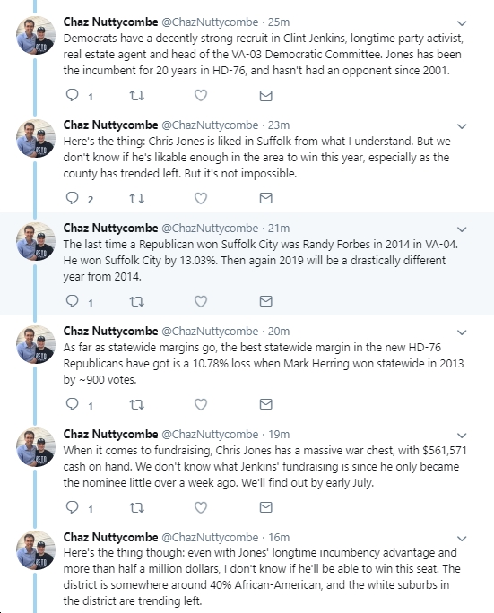Share the 19m fundraising tweet via message
Image resolution: width=494 pixels, height=613 pixels.
(x=265, y=507)
